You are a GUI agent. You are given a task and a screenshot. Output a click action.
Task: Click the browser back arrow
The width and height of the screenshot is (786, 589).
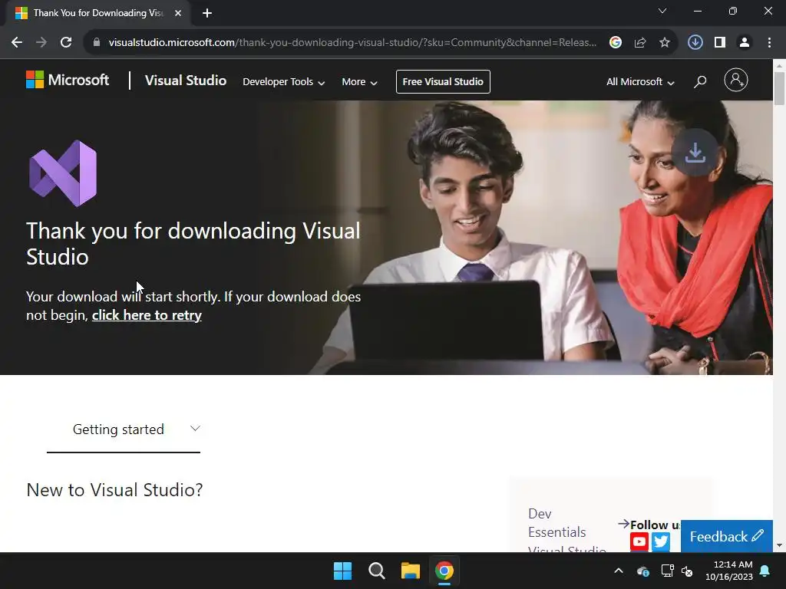17,43
